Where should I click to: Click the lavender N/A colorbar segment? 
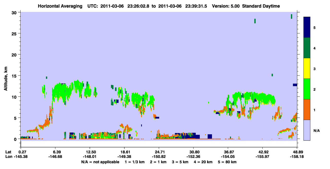307,130
